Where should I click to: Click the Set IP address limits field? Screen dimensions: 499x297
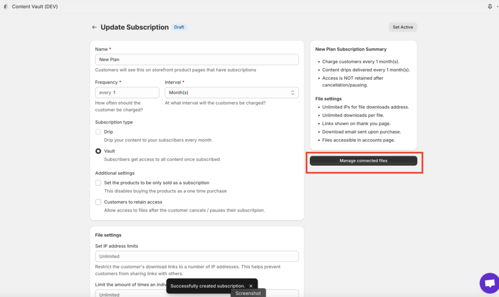[197, 256]
